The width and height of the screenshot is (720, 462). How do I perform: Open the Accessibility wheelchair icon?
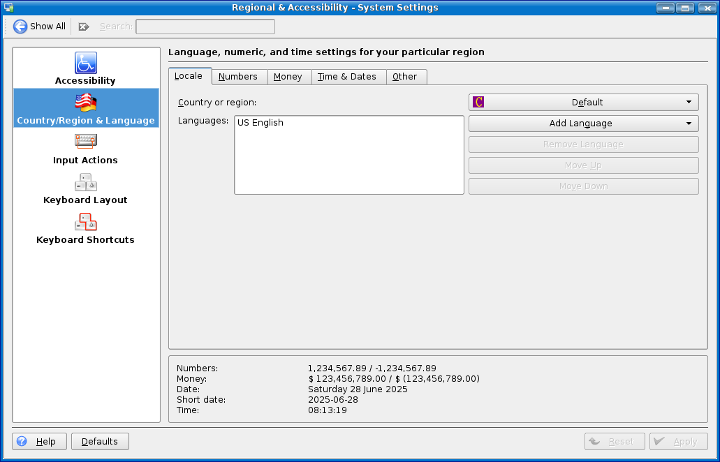click(x=86, y=63)
